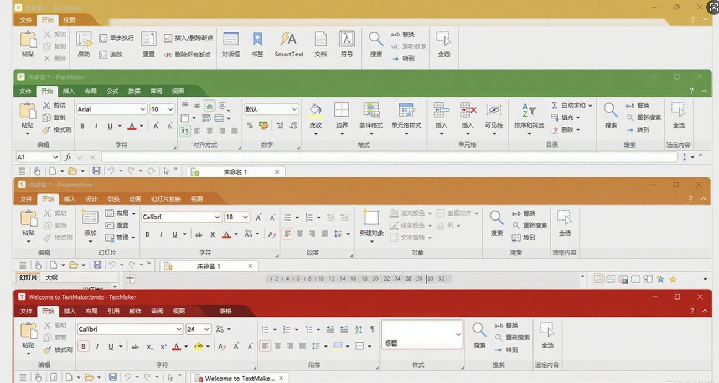Click the SmartText icon in BasicMaker
The image size is (719, 383).
click(288, 39)
